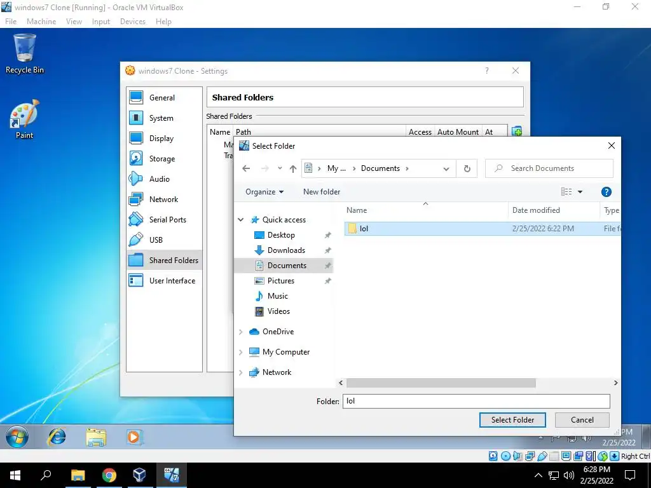Open the Display settings category
This screenshot has width=651, height=488.
[x=164, y=138]
